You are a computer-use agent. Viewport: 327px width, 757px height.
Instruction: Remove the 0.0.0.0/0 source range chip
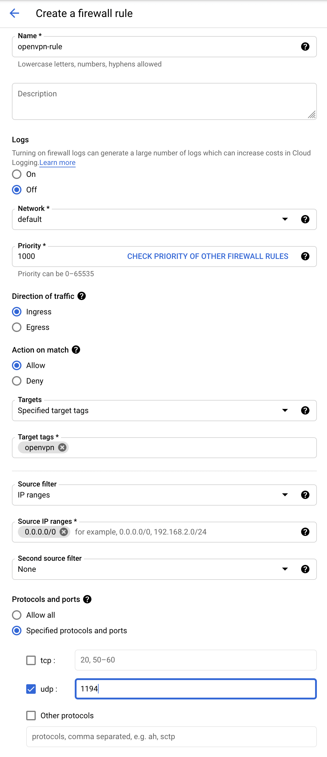(64, 532)
